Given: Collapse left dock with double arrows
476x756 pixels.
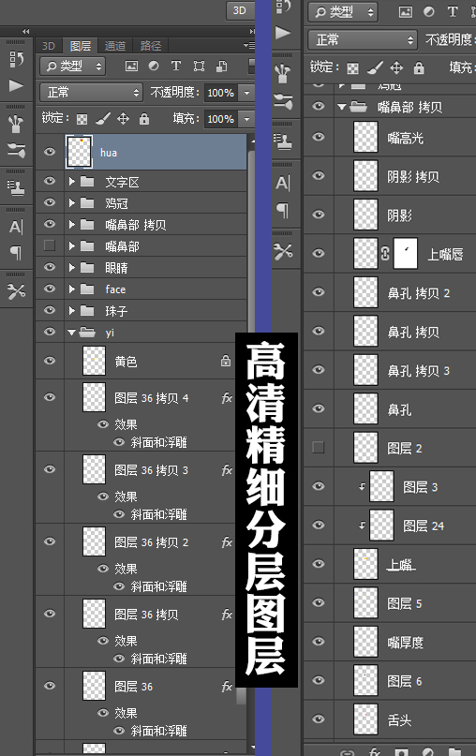Looking at the screenshot, I should point(25,31).
